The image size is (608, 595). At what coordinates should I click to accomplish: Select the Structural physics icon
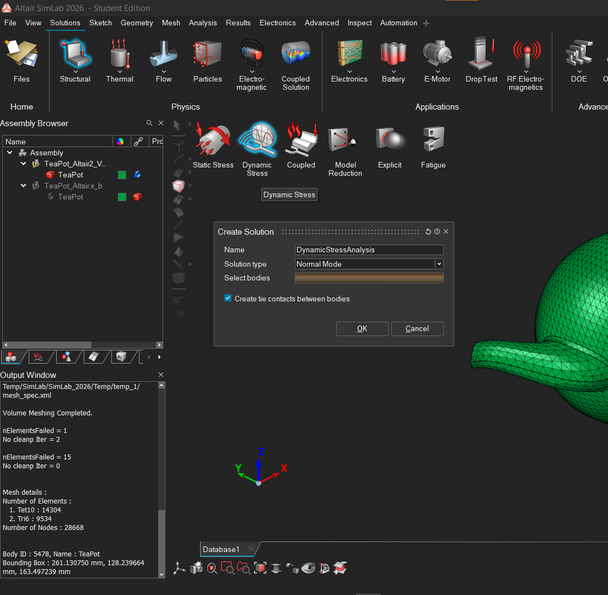point(75,53)
